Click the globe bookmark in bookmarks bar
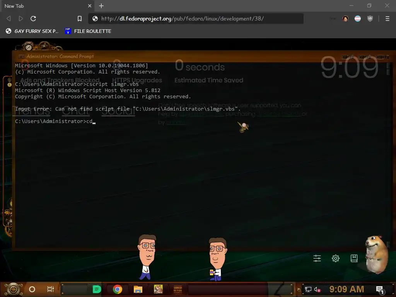The width and height of the screenshot is (396, 297). (32, 31)
